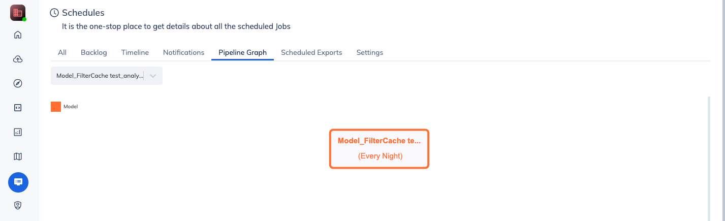Click the orange Model legend swatch

[56, 107]
